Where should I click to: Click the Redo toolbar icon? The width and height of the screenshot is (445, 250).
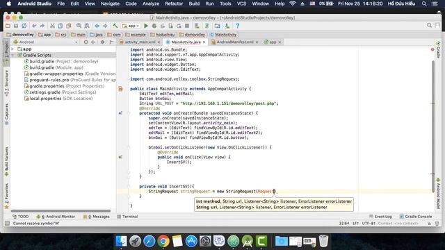click(x=42, y=26)
